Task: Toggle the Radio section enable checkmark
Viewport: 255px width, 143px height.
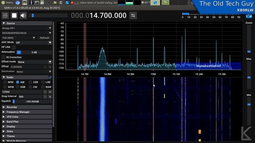Action: click(50, 77)
